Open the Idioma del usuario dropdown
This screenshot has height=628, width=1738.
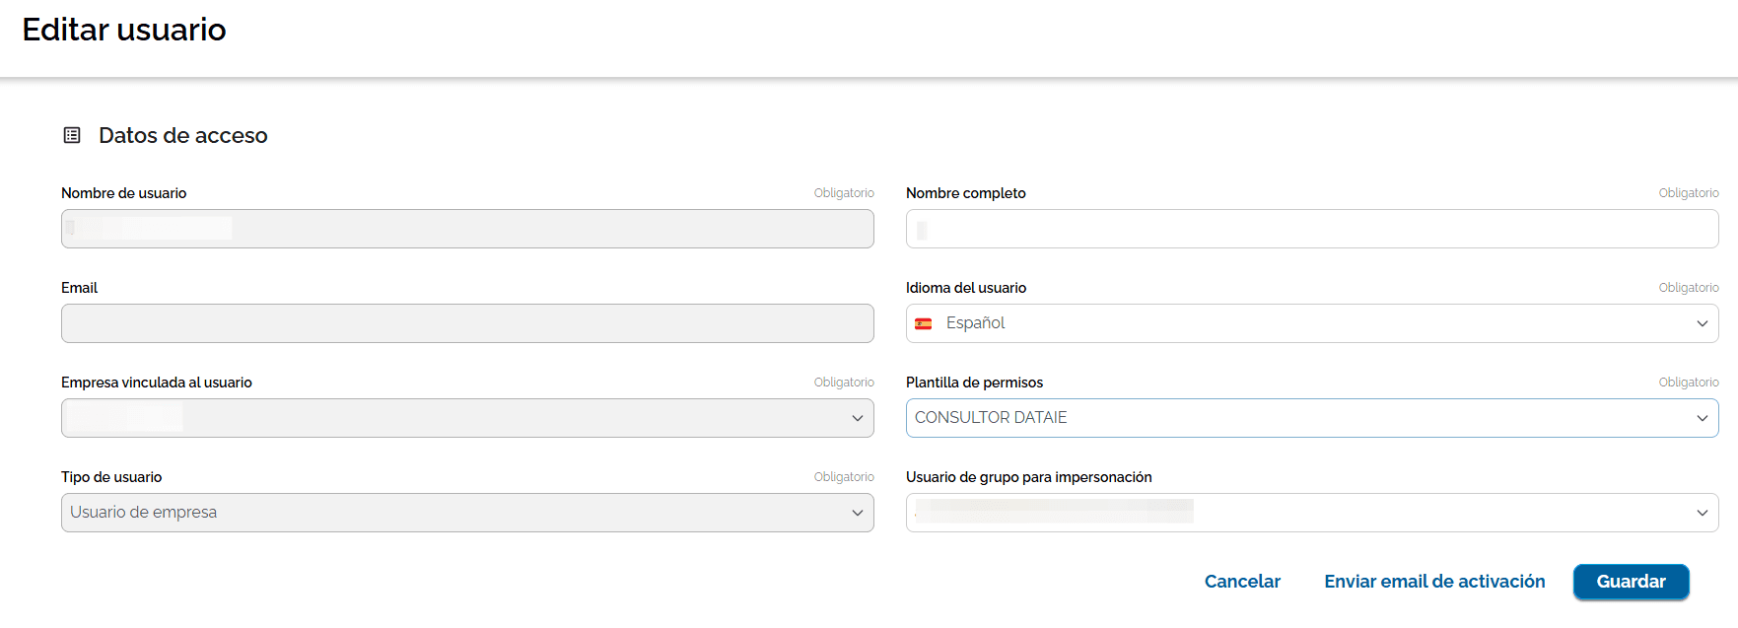[1312, 323]
